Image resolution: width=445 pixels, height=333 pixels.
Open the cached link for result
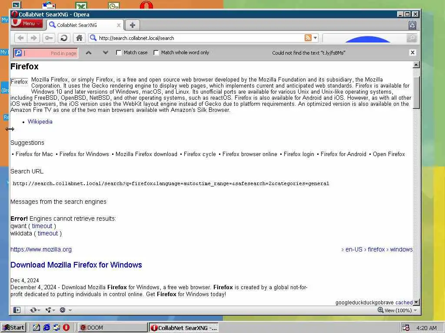pos(404,302)
